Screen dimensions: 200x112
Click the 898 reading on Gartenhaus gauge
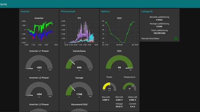[79, 68]
